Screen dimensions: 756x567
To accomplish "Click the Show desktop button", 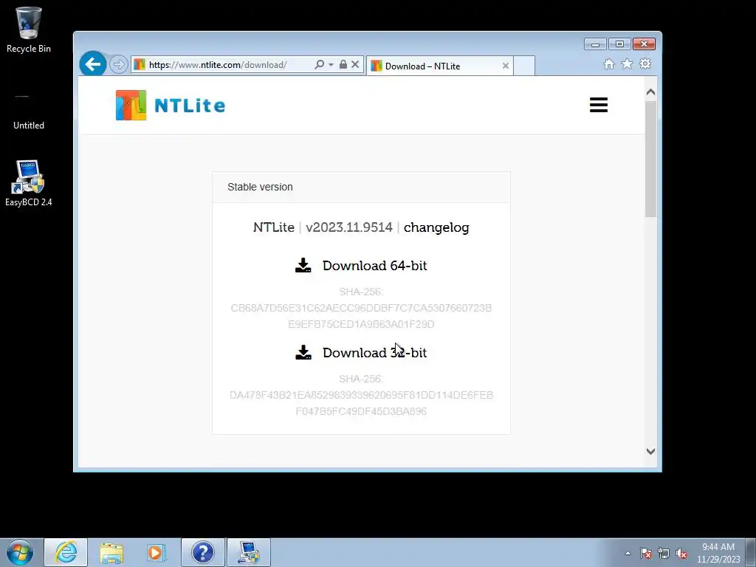I will 751,552.
